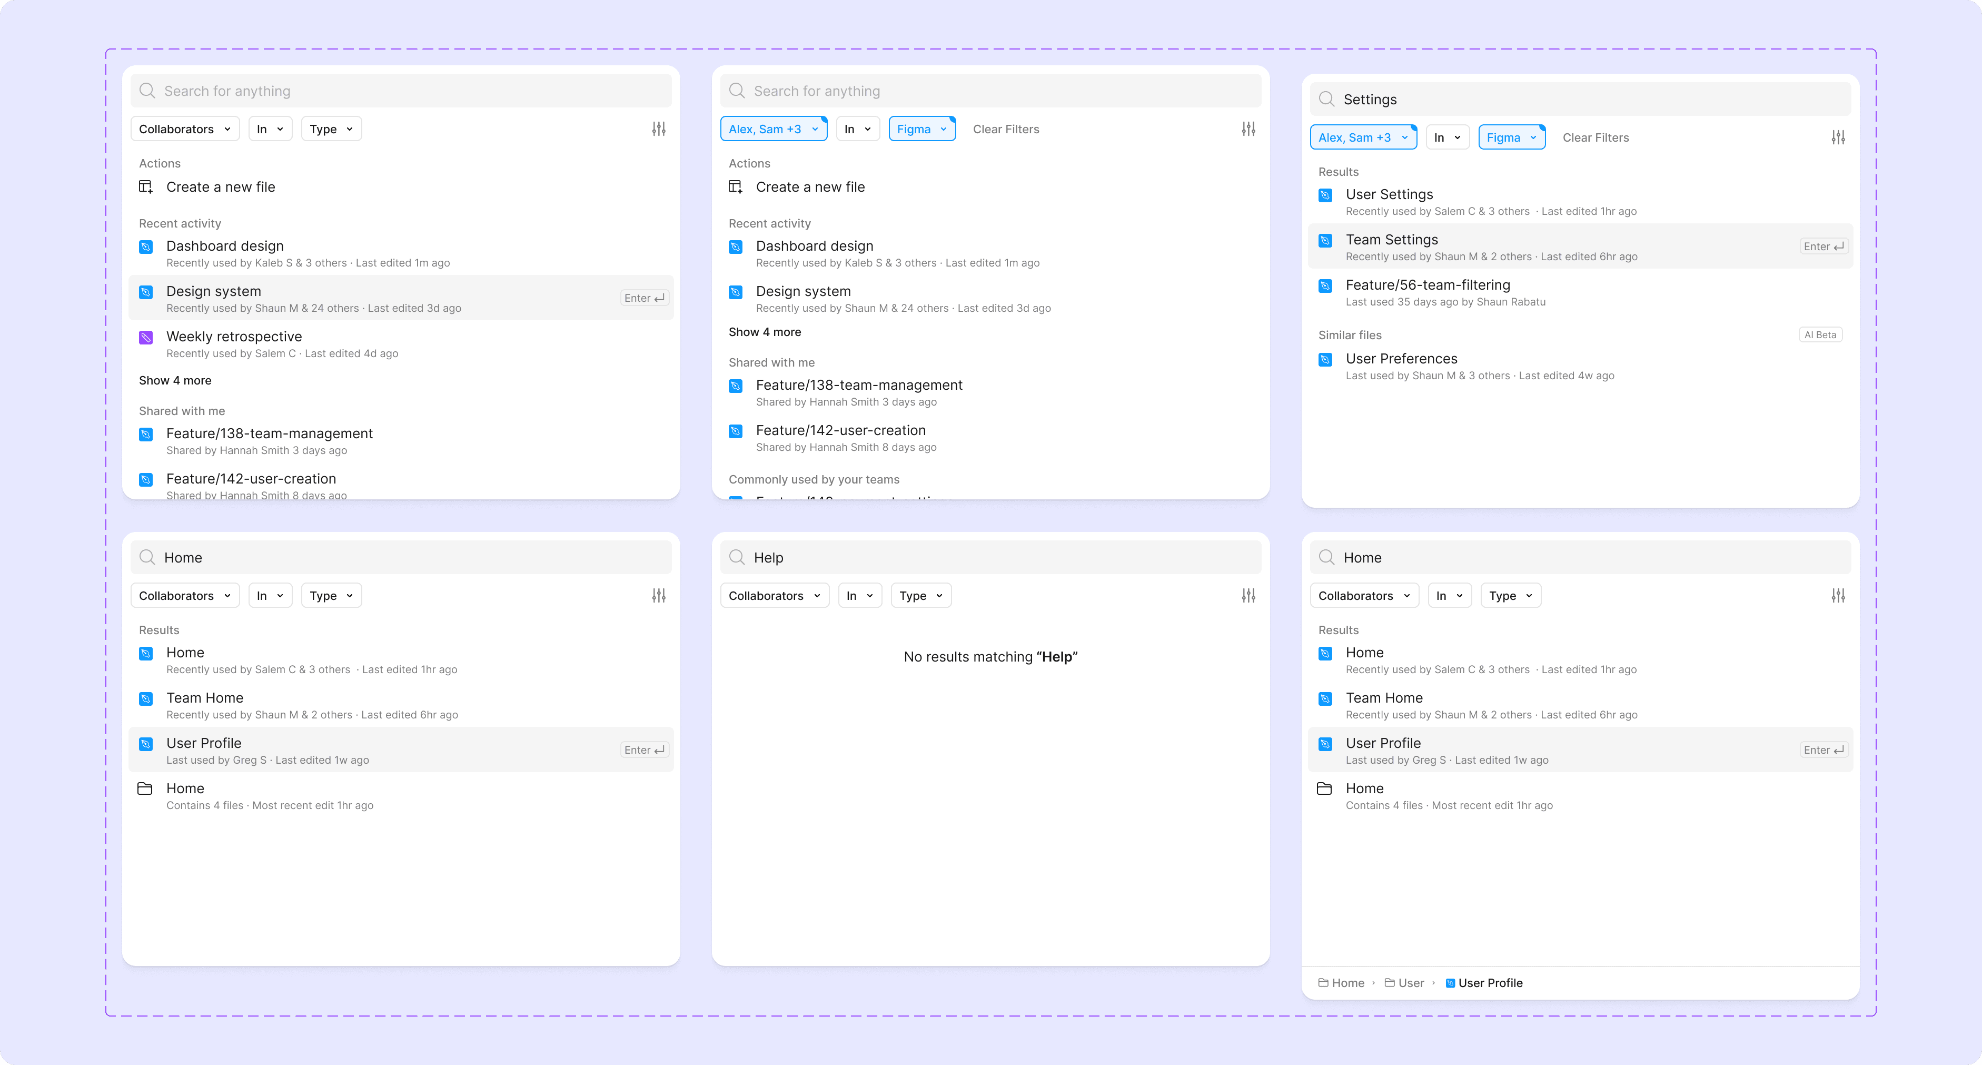
Task: Click the Team Settings file icon
Action: (x=1325, y=241)
